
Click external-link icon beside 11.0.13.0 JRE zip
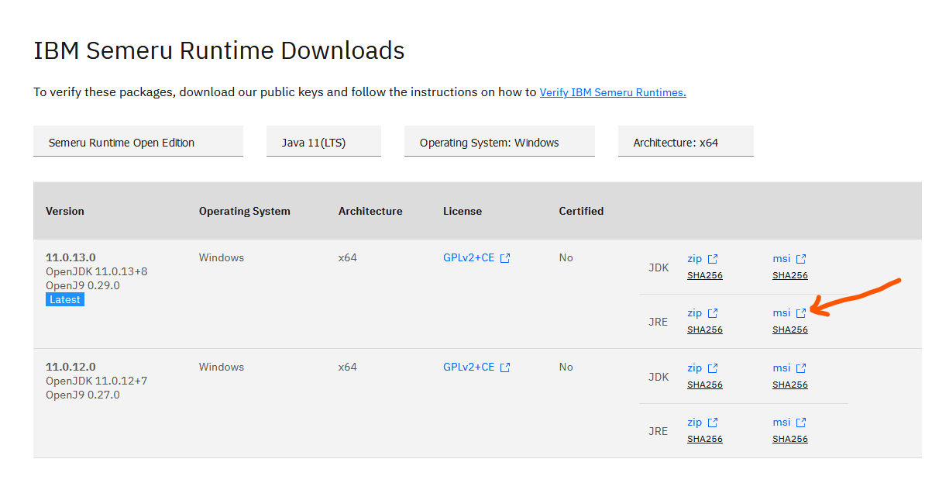point(713,313)
